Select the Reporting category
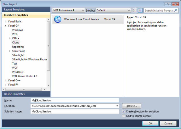181x129 pixels. tap(18, 47)
